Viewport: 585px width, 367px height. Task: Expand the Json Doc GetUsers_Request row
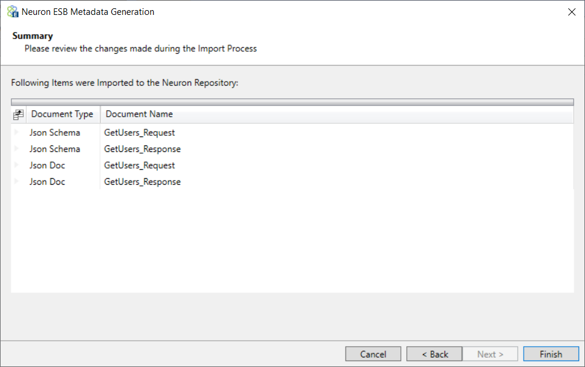[17, 165]
